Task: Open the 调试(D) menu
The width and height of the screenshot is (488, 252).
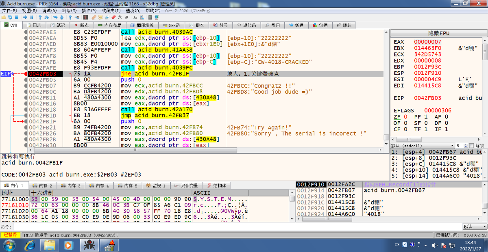Action: click(50, 10)
